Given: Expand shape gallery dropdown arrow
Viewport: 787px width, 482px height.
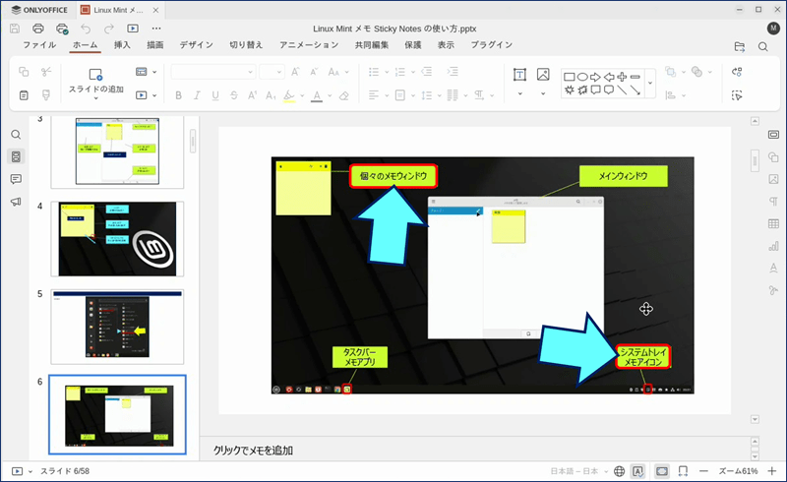Looking at the screenshot, I should pos(650,83).
